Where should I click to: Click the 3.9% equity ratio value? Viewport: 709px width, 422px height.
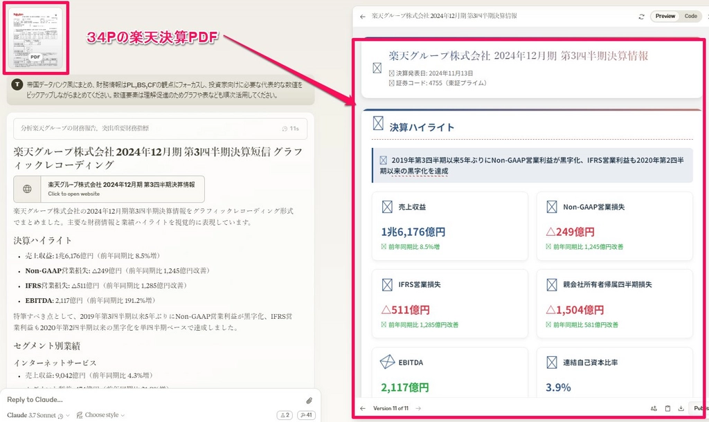click(558, 387)
